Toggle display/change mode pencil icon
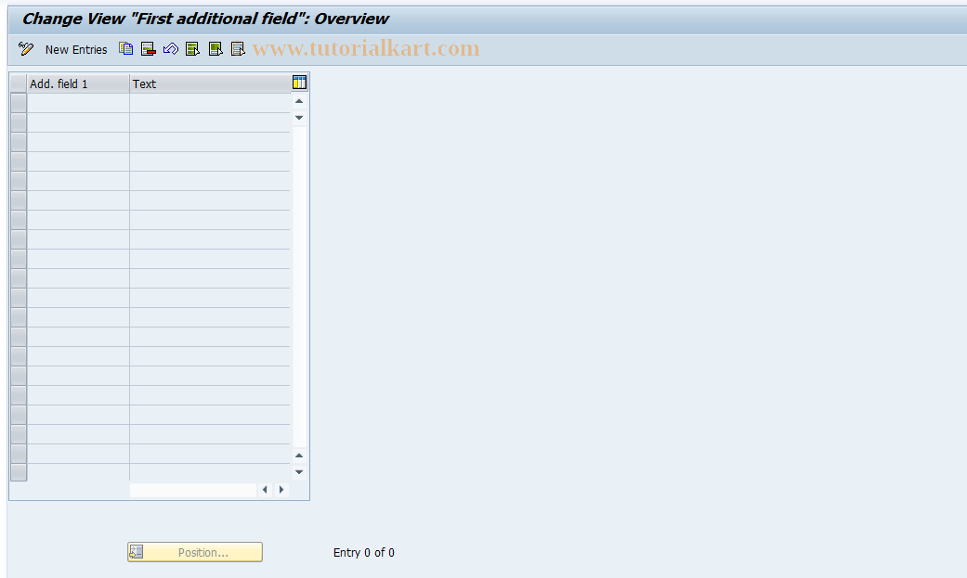 point(26,49)
